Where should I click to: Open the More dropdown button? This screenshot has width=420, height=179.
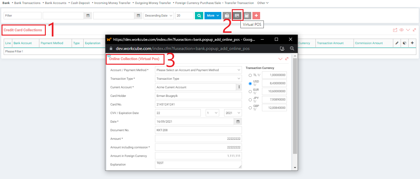coord(213,16)
